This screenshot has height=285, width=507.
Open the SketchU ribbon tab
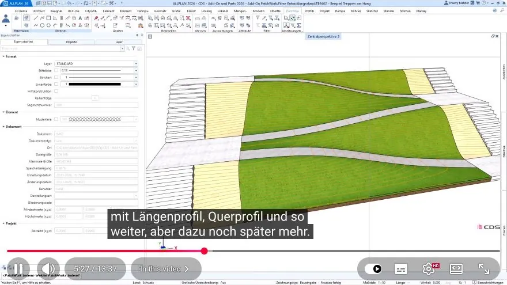pyautogui.click(x=372, y=11)
